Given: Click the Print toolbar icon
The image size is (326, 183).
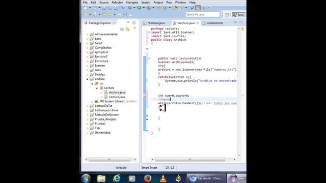Looking at the screenshot, I should point(116,8).
